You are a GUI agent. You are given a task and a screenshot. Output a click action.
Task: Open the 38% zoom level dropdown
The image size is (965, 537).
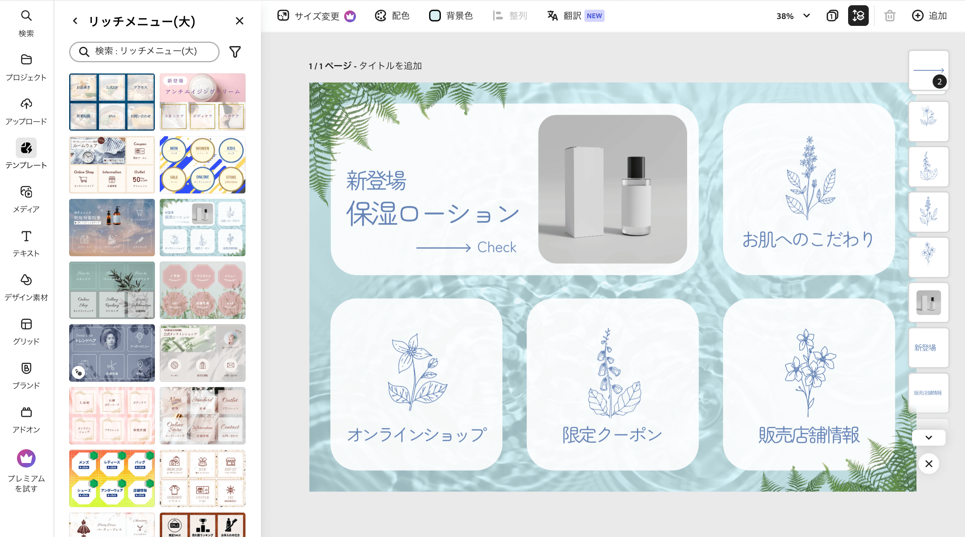[x=793, y=16]
